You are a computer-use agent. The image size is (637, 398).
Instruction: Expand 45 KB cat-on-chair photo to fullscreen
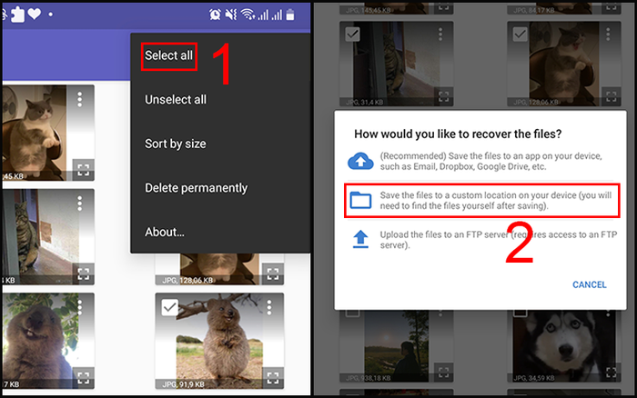84,170
